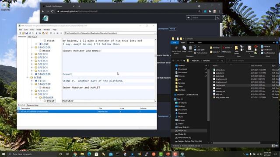Collapse the SPEAKER node in tree

pos(36,98)
